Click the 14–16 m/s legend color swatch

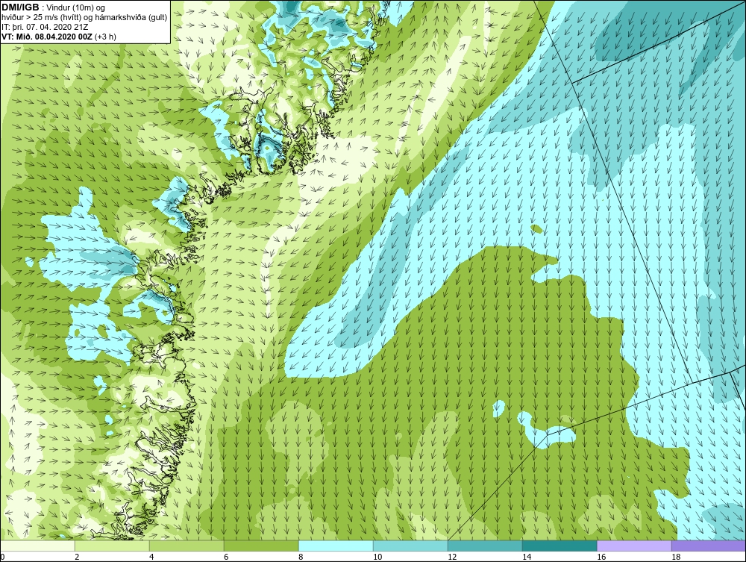[559, 546]
